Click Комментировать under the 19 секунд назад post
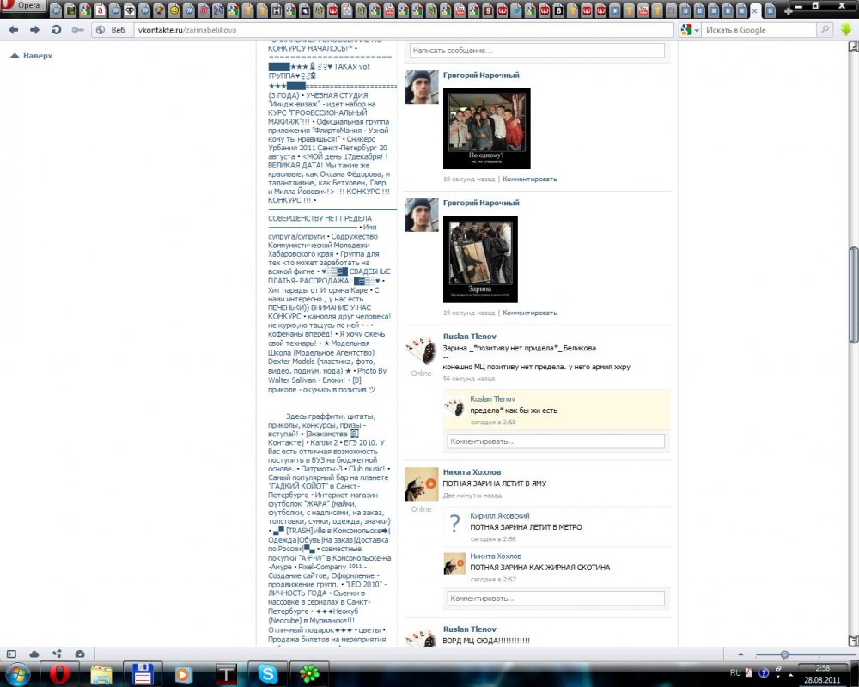Screen dimensions: 859x687 529,313
